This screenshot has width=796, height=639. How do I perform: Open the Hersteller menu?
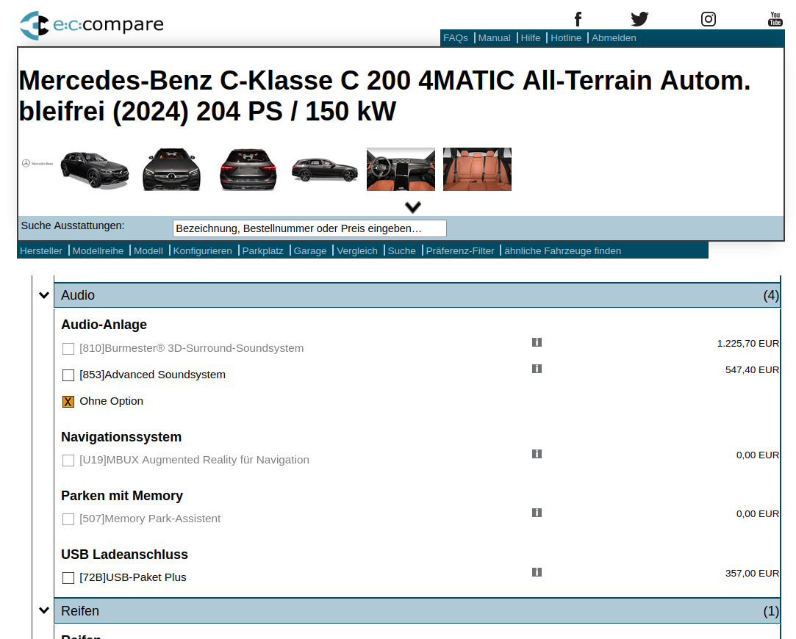41,251
